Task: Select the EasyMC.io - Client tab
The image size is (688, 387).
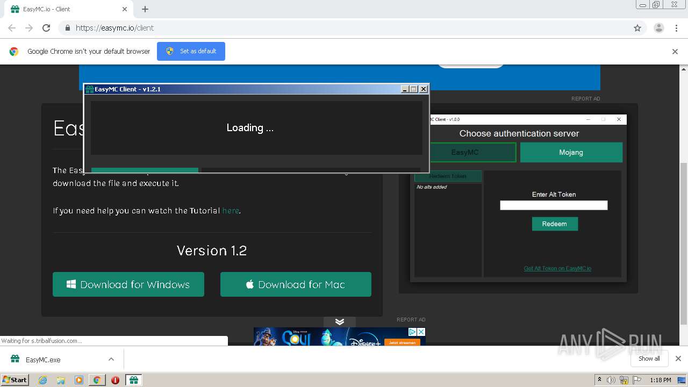Action: (70, 9)
